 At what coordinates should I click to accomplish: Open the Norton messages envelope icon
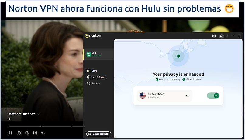pyautogui.click(x=214, y=36)
